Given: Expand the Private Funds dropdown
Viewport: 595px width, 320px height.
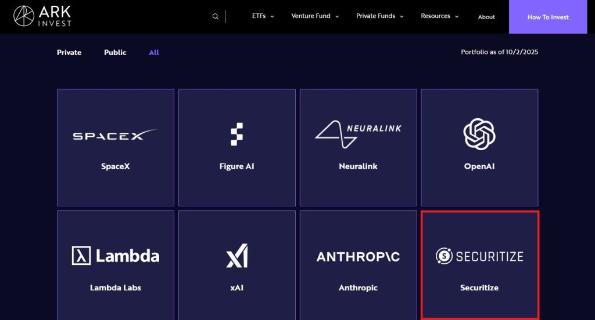Looking at the screenshot, I should [x=379, y=16].
